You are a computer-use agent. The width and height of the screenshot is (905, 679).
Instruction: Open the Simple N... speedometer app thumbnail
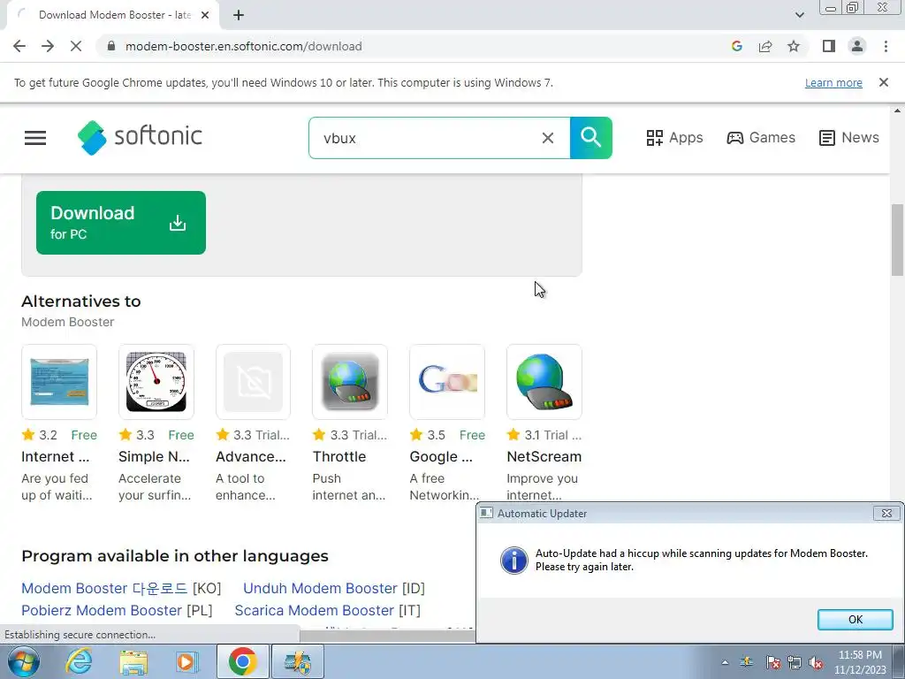coord(156,382)
